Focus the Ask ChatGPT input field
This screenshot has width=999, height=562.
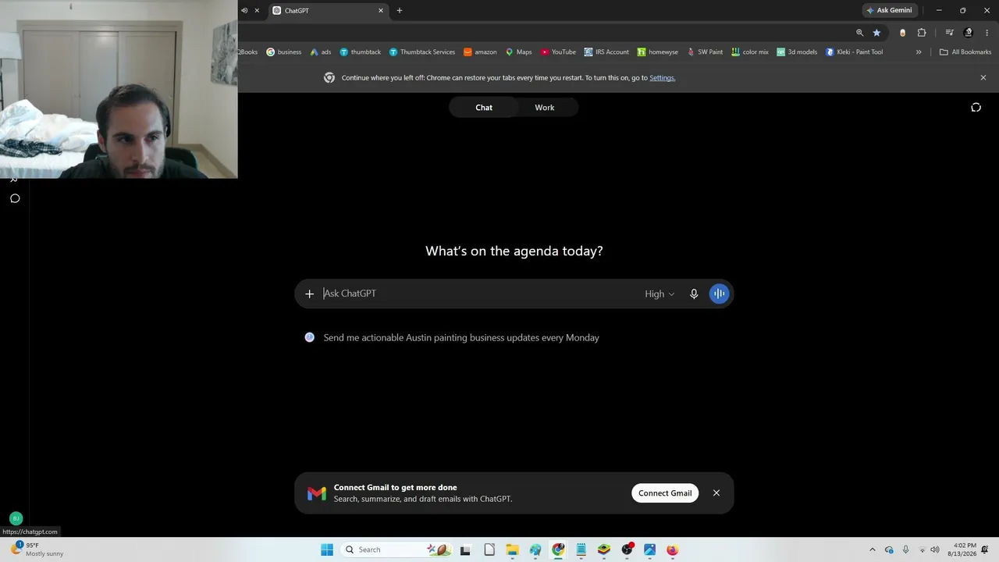[x=480, y=293]
